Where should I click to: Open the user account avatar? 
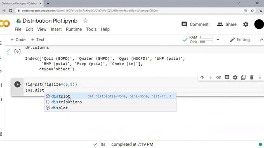pos(259,24)
